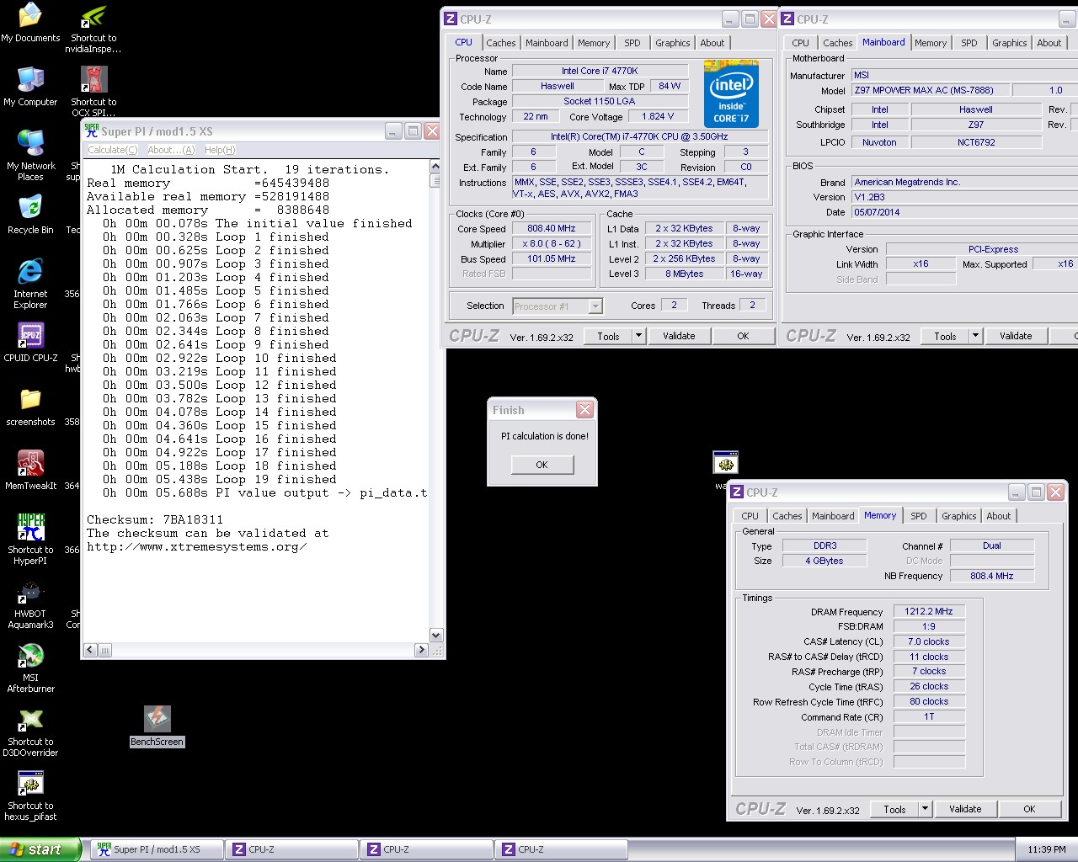Launch Shortcut to hexus_pifast icon
Image resolution: width=1078 pixels, height=862 pixels.
30,795
